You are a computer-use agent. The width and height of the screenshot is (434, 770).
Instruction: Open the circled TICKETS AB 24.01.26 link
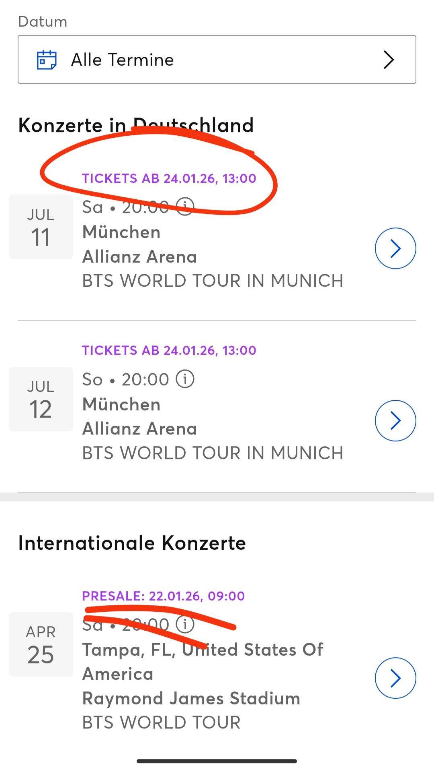point(169,178)
